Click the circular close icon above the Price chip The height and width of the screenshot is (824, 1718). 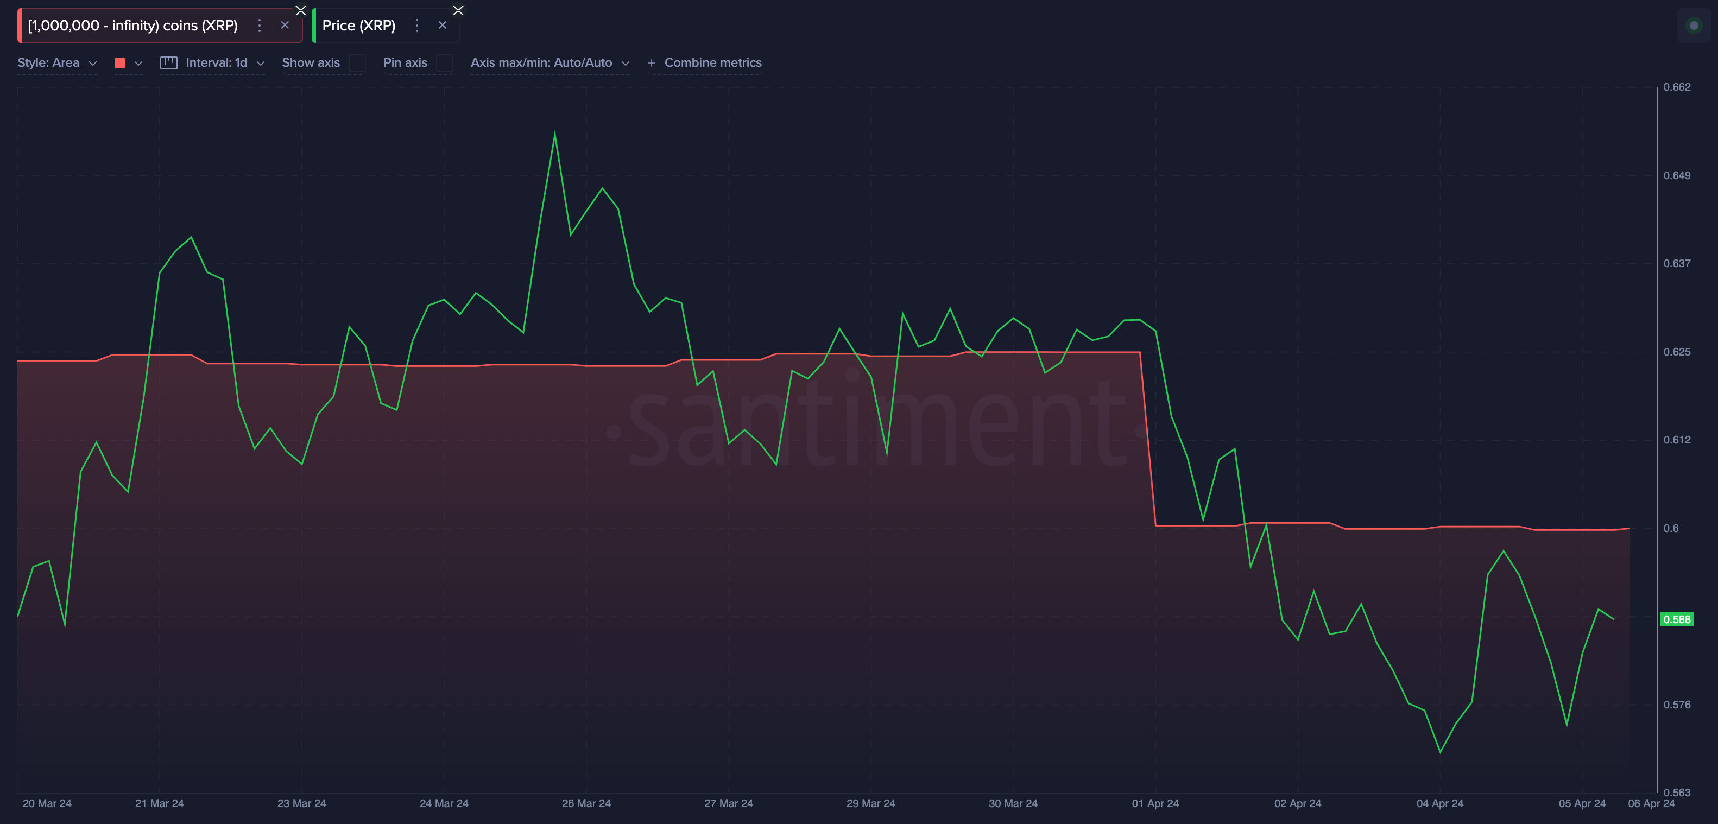(x=458, y=11)
